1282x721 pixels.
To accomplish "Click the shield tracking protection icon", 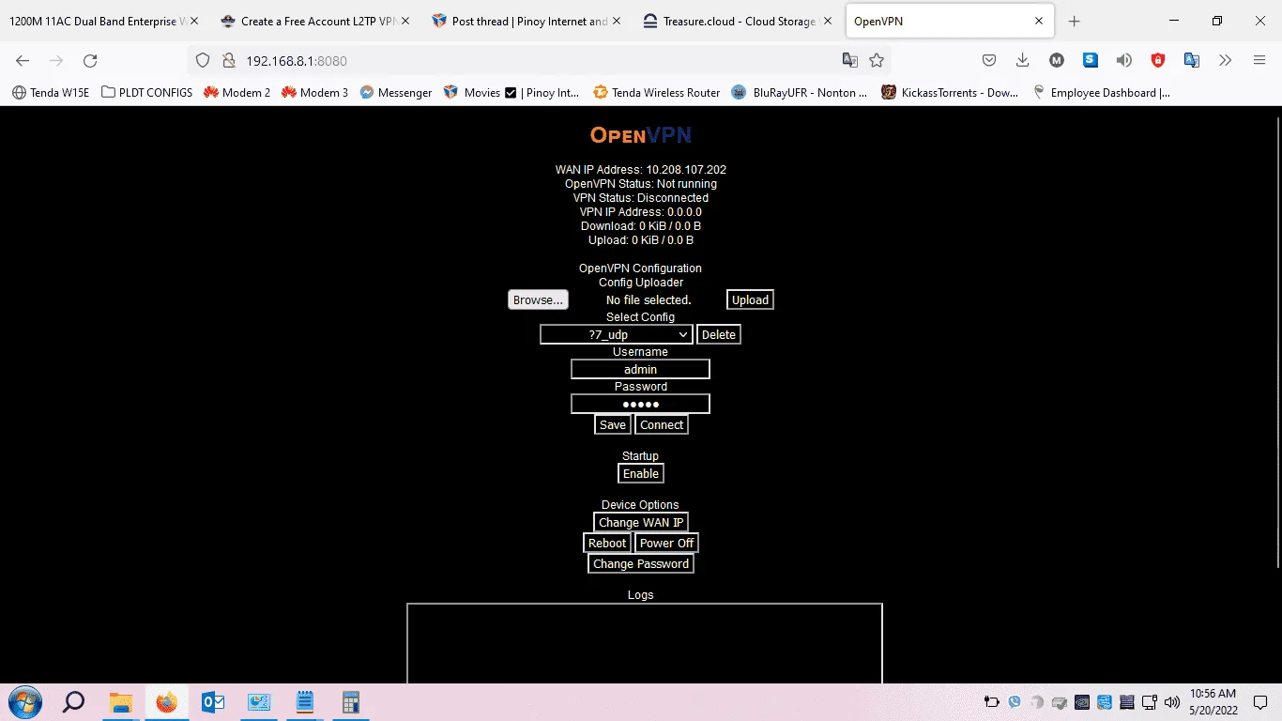I will click(202, 60).
